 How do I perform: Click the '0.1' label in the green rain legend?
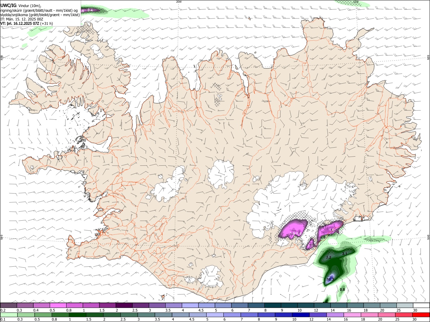coord(3,320)
